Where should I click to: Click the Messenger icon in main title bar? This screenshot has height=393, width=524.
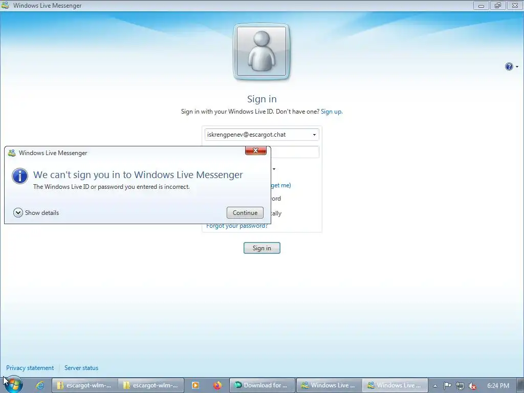[x=5, y=5]
